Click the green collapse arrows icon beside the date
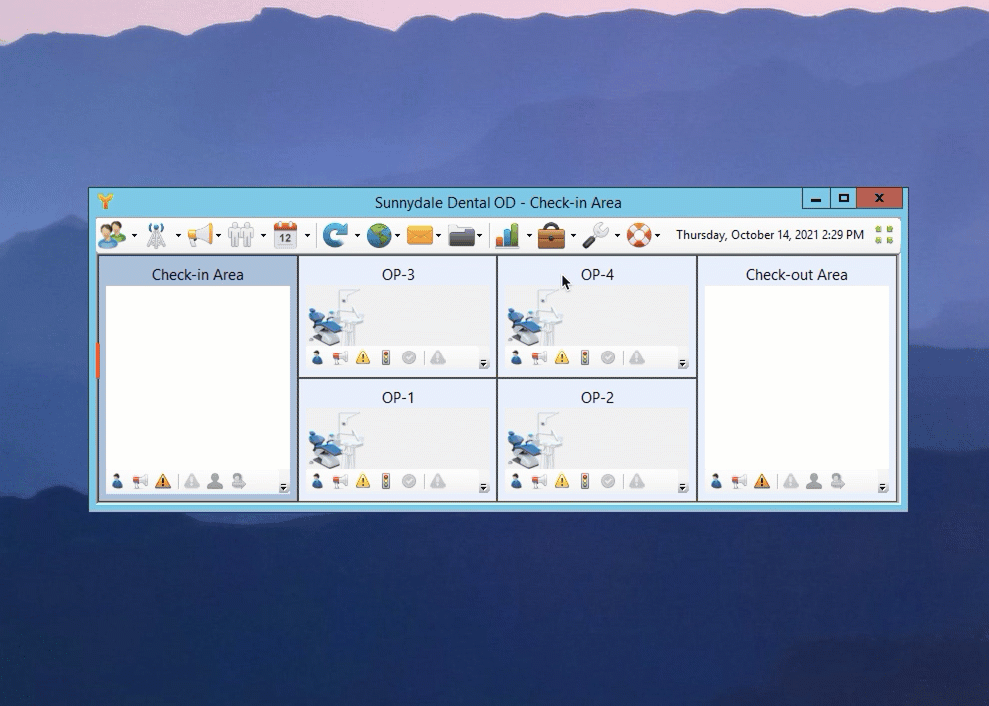 884,235
